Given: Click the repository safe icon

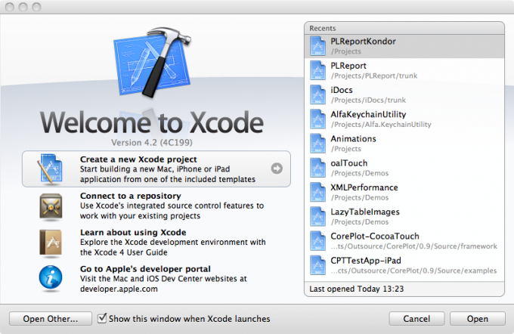Looking at the screenshot, I should pyautogui.click(x=51, y=206).
